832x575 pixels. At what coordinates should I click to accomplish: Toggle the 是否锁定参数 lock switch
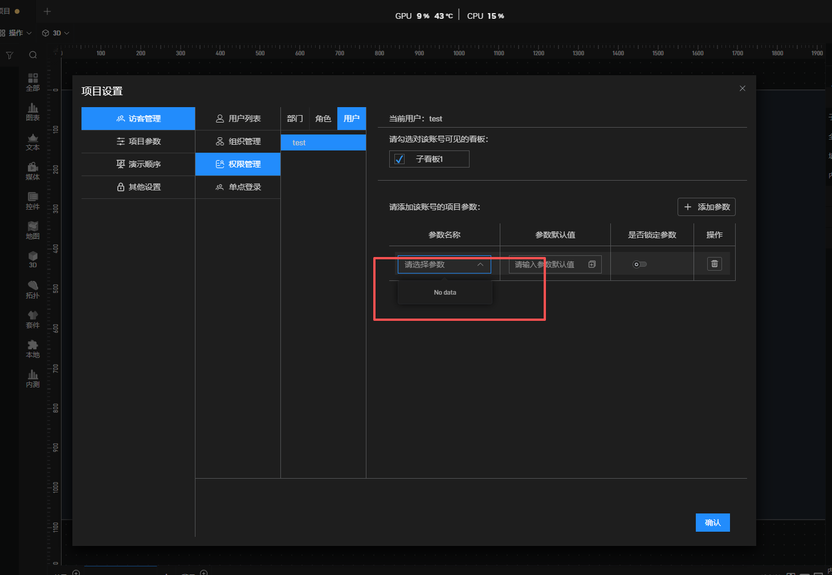point(639,264)
